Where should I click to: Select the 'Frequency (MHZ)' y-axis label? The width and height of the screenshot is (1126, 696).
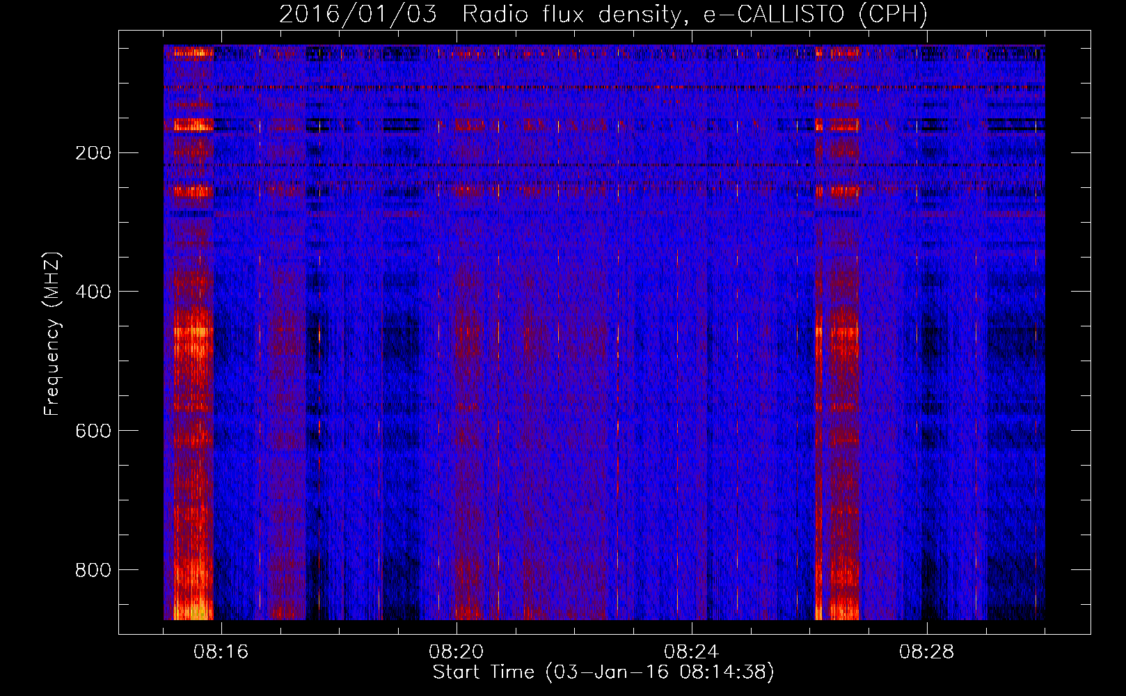pyautogui.click(x=52, y=334)
